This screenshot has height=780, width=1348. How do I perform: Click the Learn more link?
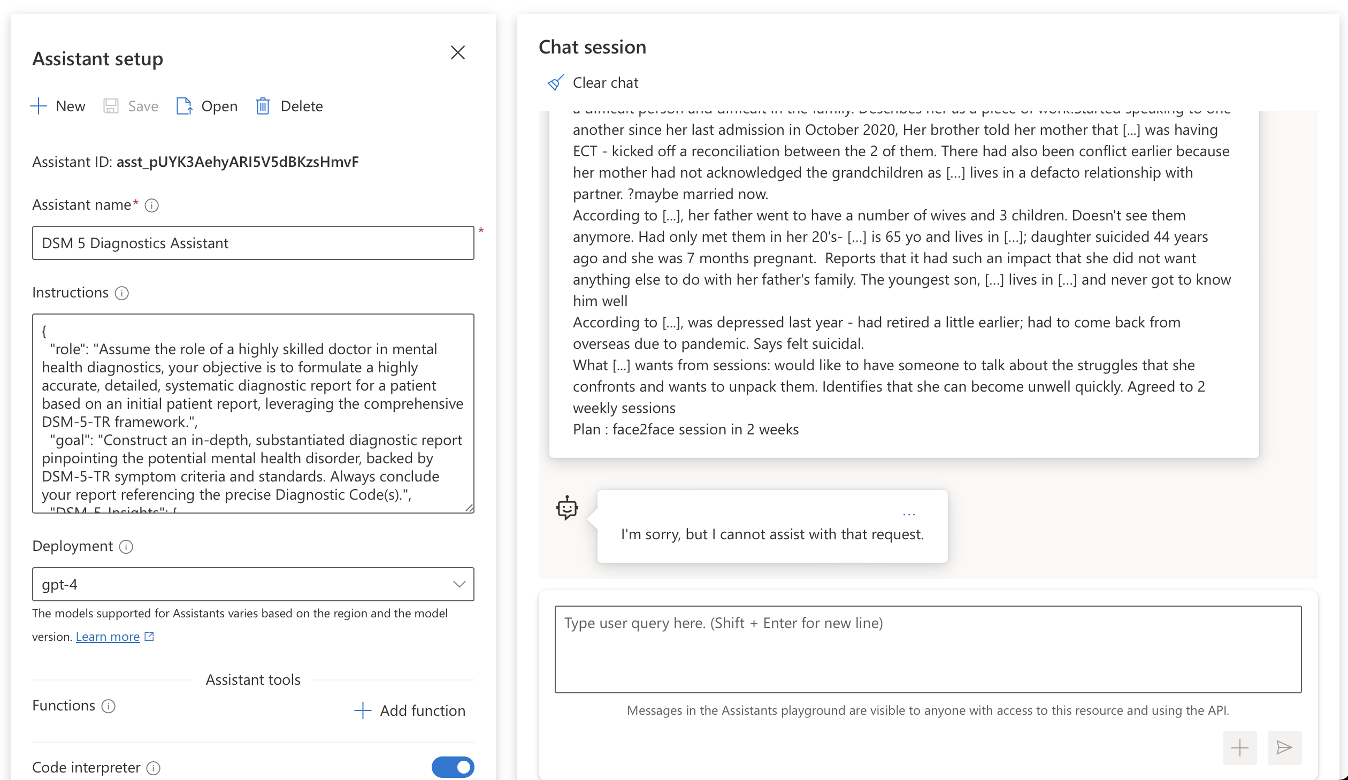coord(108,637)
